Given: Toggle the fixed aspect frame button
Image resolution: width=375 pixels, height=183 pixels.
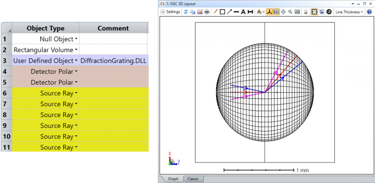Looking at the screenshot, I should (314, 12).
